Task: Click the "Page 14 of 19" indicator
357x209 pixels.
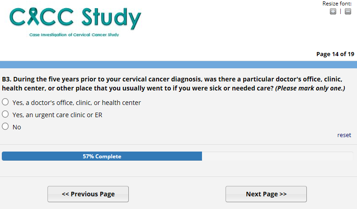Action: 335,54
